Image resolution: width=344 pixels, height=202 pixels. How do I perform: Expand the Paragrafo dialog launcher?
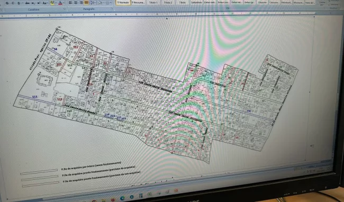(x=112, y=9)
